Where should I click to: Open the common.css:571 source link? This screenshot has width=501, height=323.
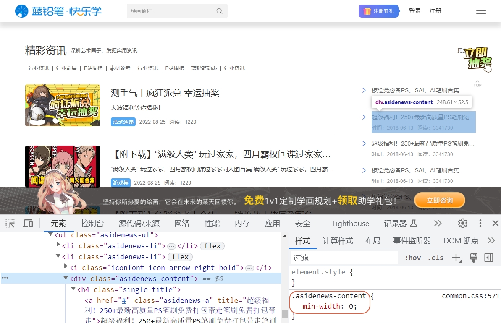[x=470, y=296]
